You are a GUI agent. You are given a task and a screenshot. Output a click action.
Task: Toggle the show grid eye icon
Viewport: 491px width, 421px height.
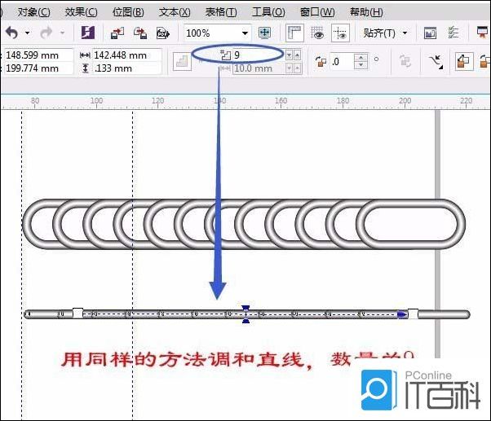[x=317, y=33]
